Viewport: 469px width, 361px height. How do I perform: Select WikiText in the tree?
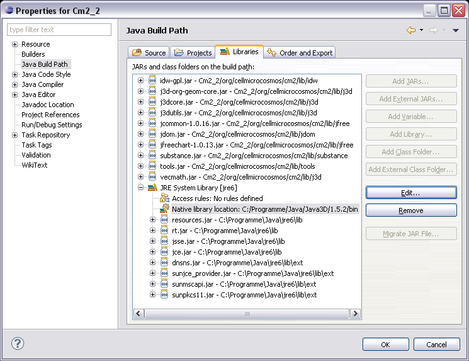coord(35,165)
